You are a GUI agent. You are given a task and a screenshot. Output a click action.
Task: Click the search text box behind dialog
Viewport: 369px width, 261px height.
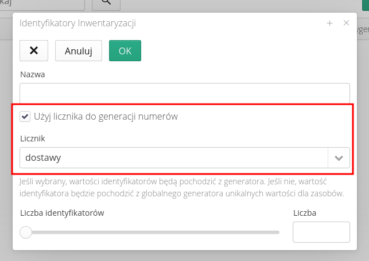tap(43, 3)
